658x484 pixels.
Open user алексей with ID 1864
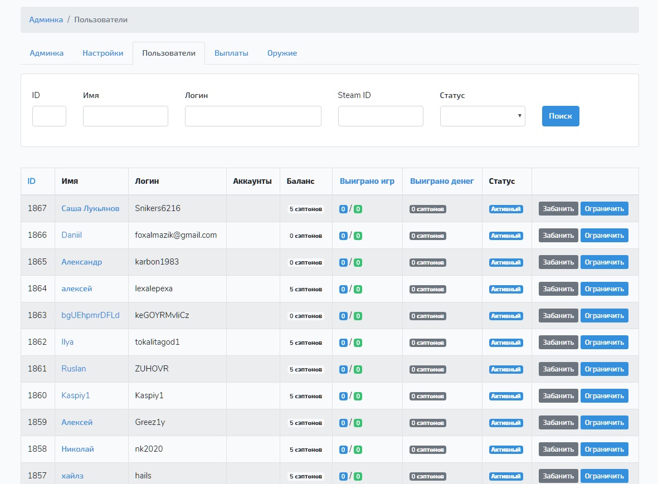(x=76, y=289)
